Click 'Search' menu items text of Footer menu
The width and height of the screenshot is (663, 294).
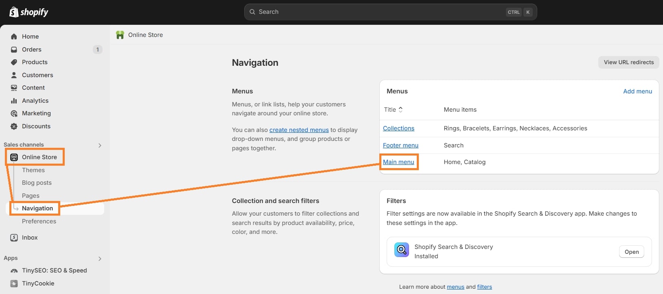click(x=453, y=145)
